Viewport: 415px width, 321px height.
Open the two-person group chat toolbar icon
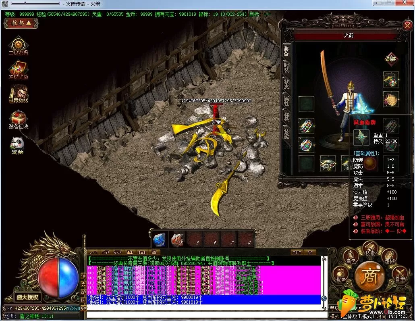[130, 252]
